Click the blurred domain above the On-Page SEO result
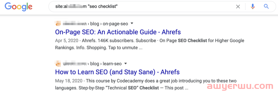This screenshot has width=278, height=94. pyautogui.click(x=75, y=24)
